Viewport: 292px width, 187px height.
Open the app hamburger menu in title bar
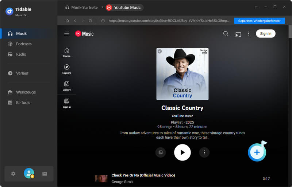click(256, 7)
